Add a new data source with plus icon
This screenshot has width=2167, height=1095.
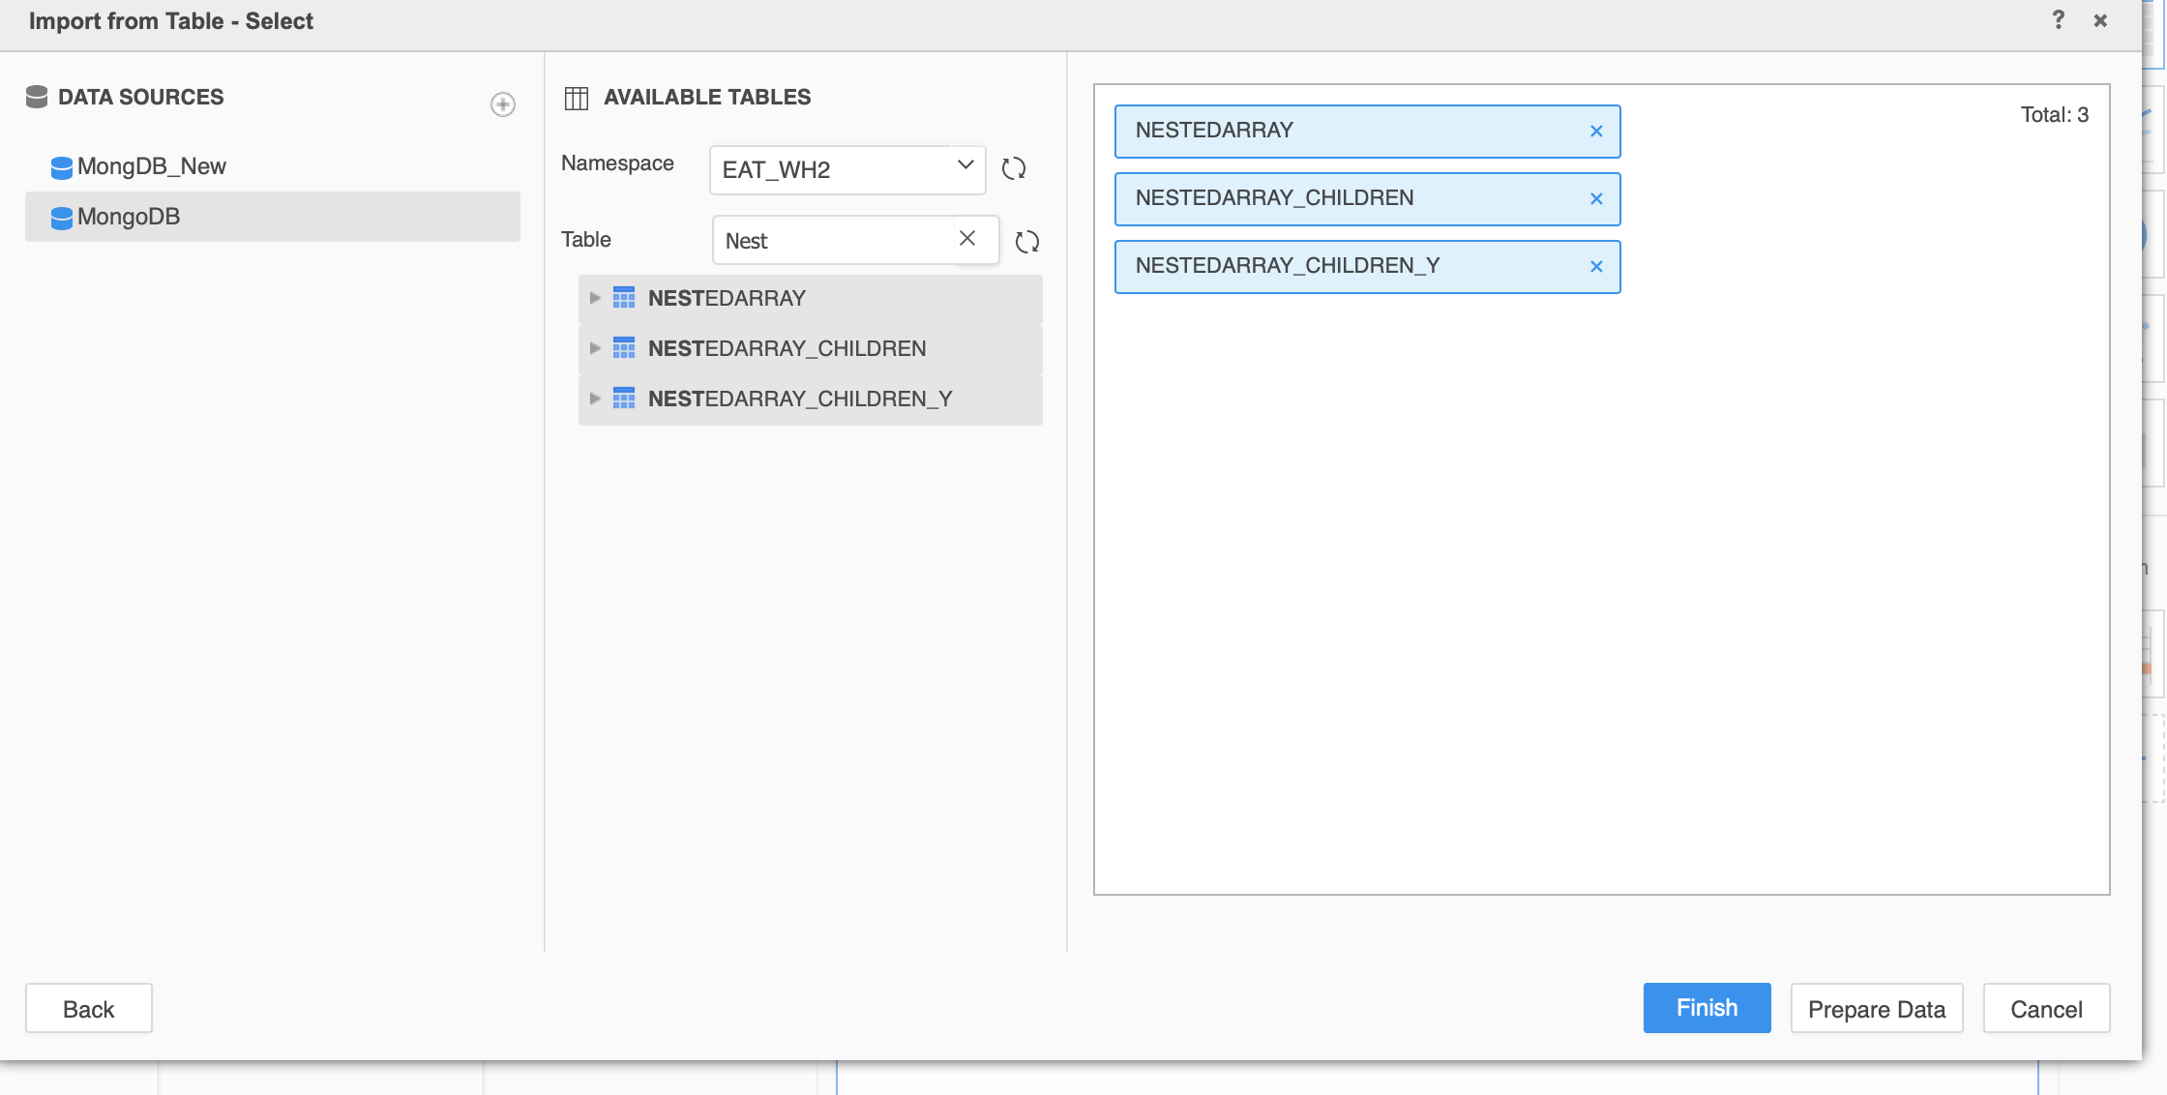coord(503,104)
